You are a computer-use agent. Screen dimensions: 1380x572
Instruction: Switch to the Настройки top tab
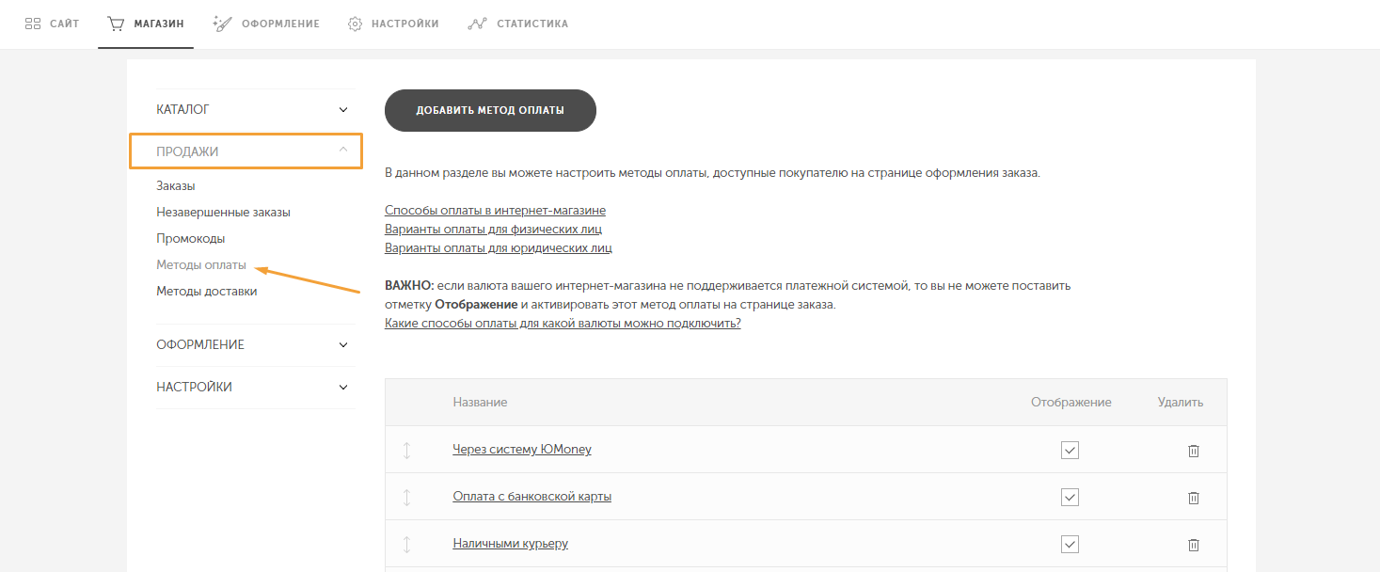(393, 24)
